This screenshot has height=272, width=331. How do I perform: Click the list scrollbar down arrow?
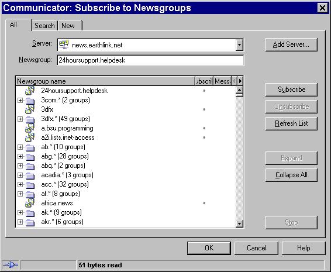(239, 223)
